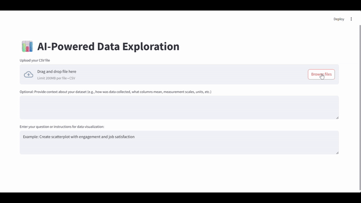
Task: Click the dataset context box resize handle
Action: tap(337, 117)
